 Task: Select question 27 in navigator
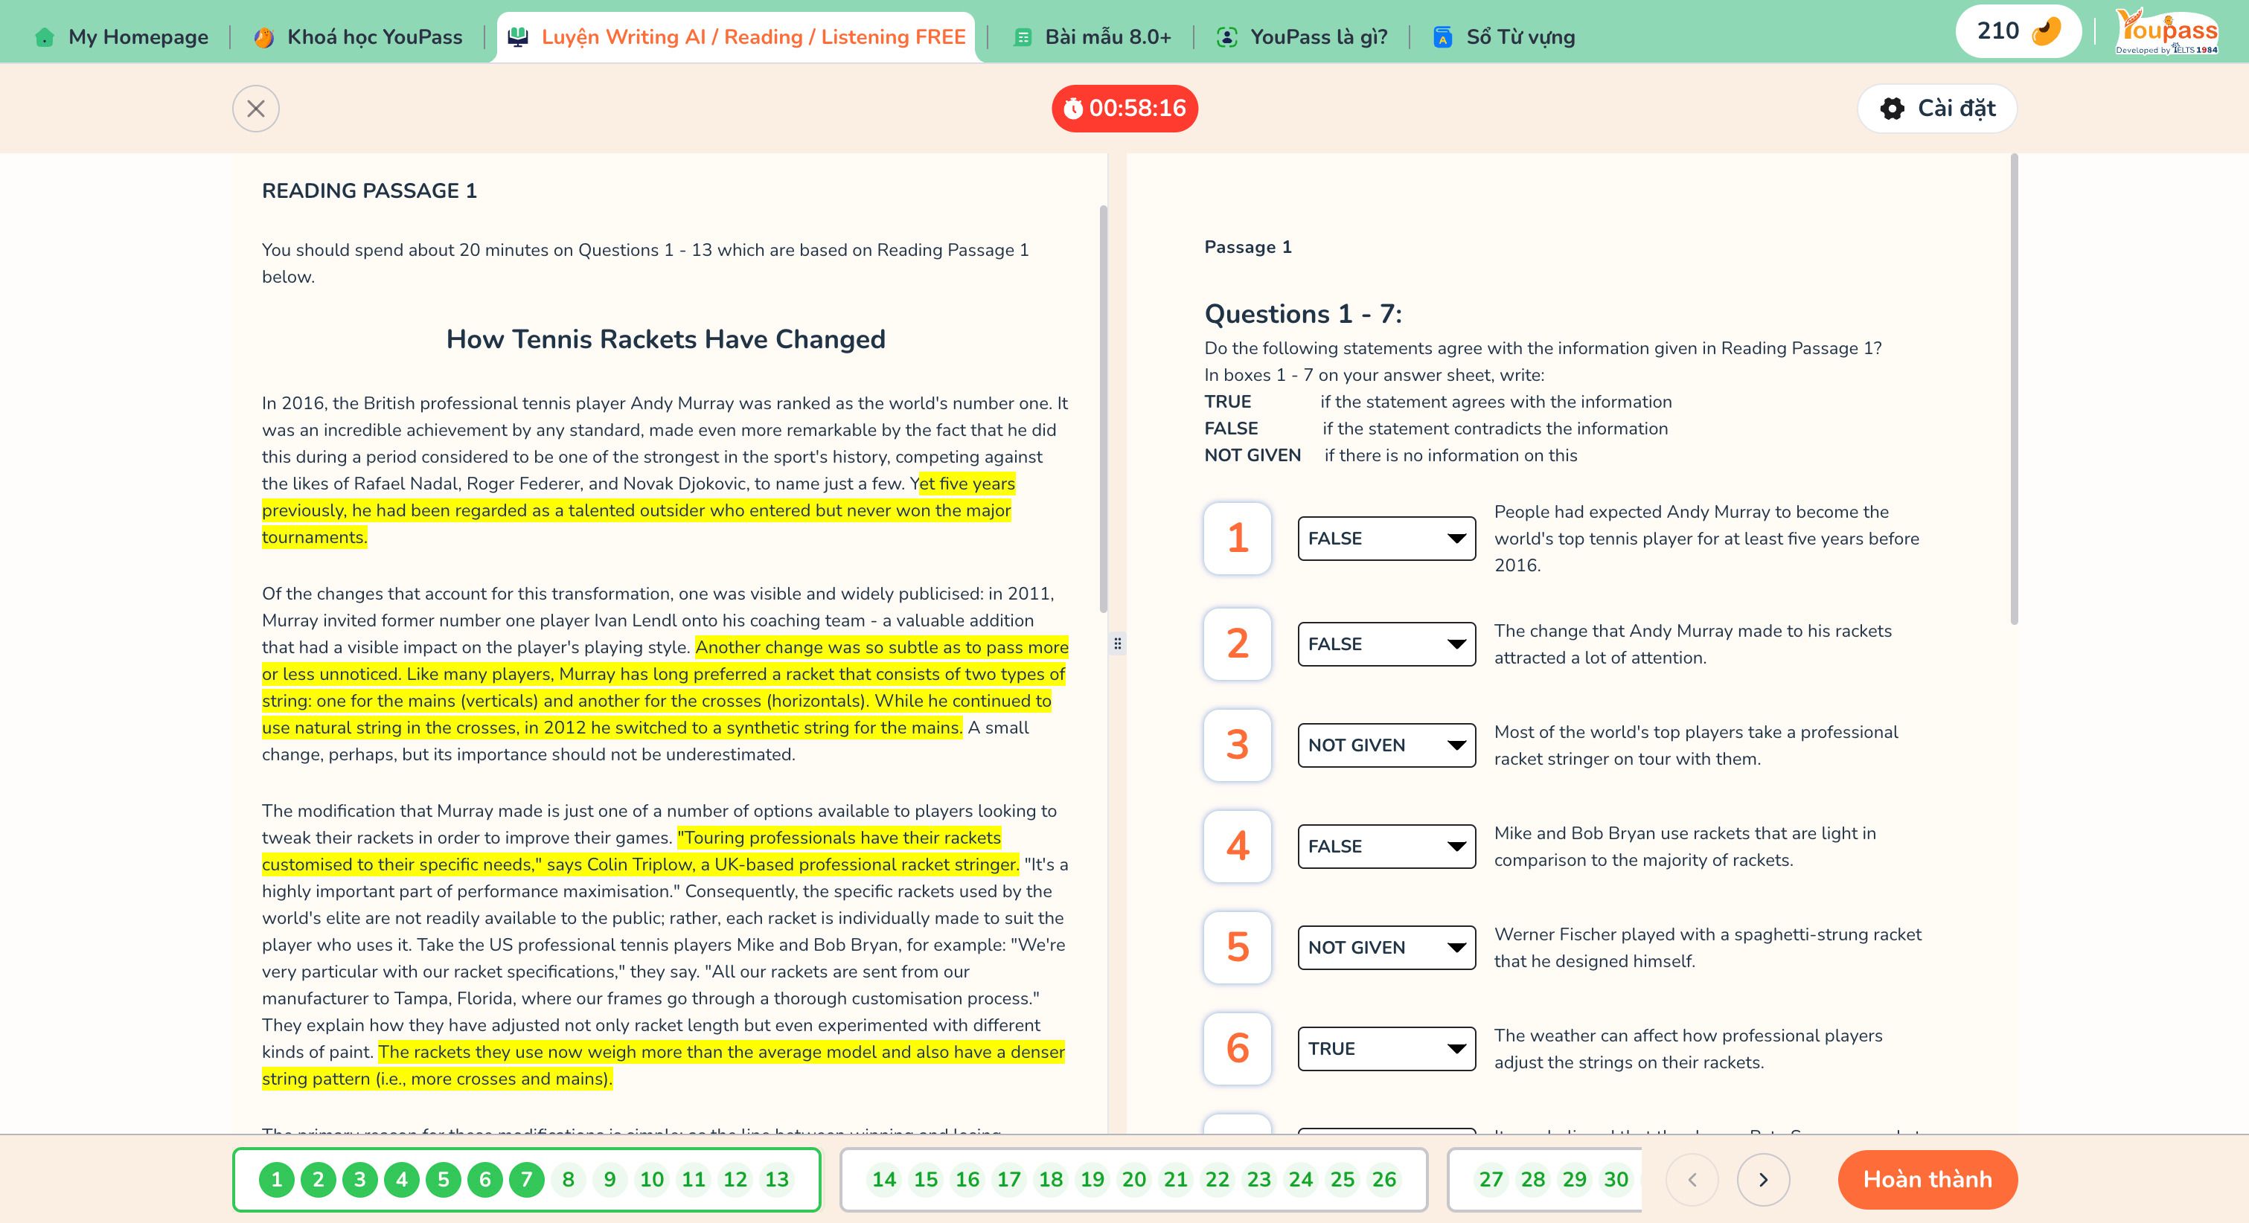pos(1491,1179)
